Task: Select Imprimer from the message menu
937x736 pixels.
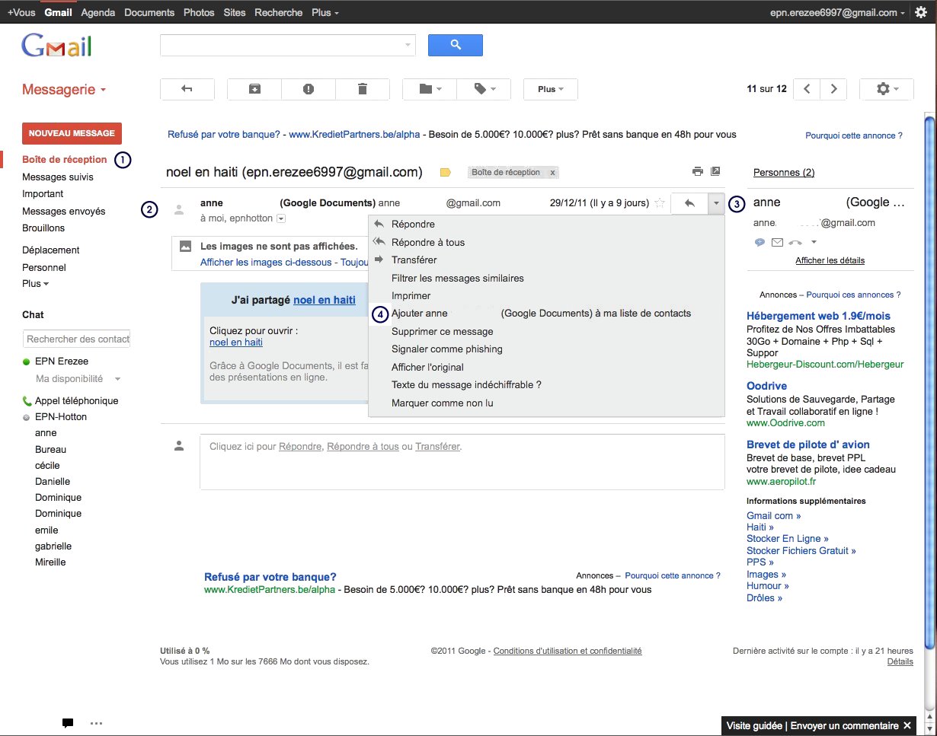Action: (546, 295)
